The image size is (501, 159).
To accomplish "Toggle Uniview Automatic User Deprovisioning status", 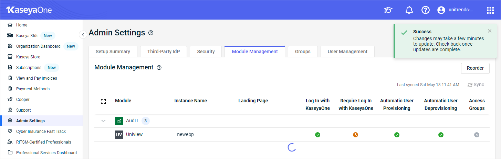I will click(x=441, y=135).
